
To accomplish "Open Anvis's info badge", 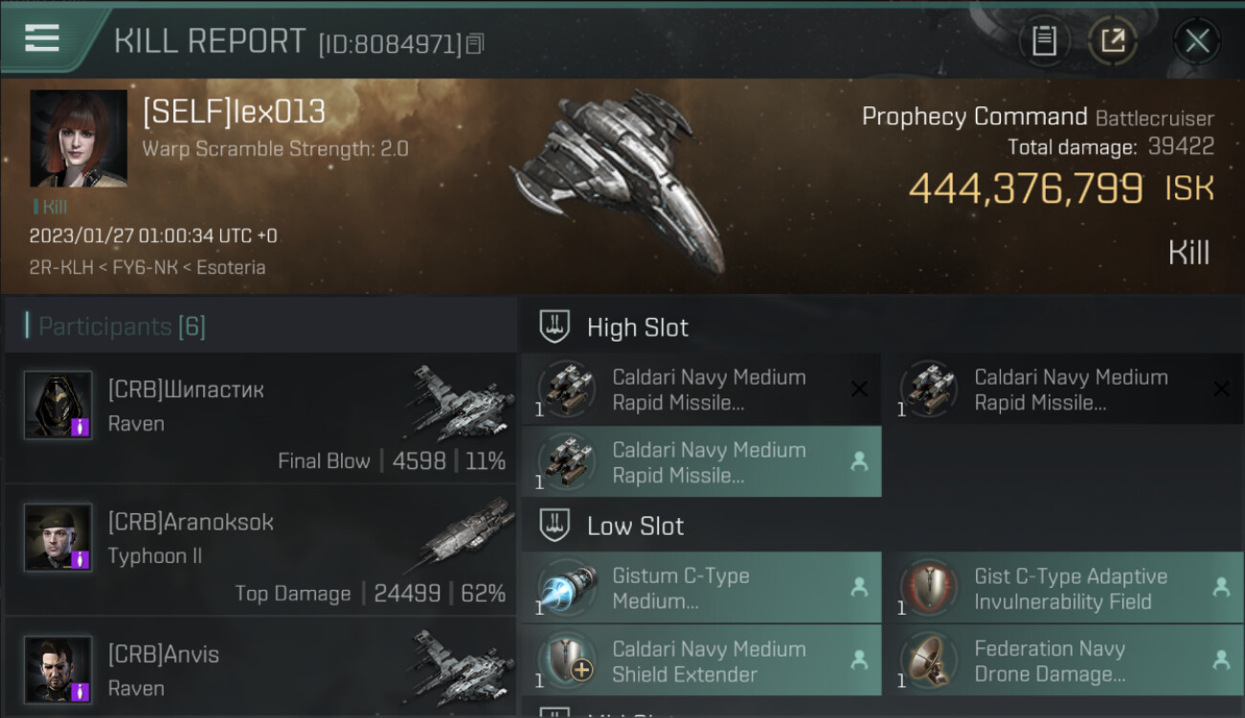I will coord(81,691).
